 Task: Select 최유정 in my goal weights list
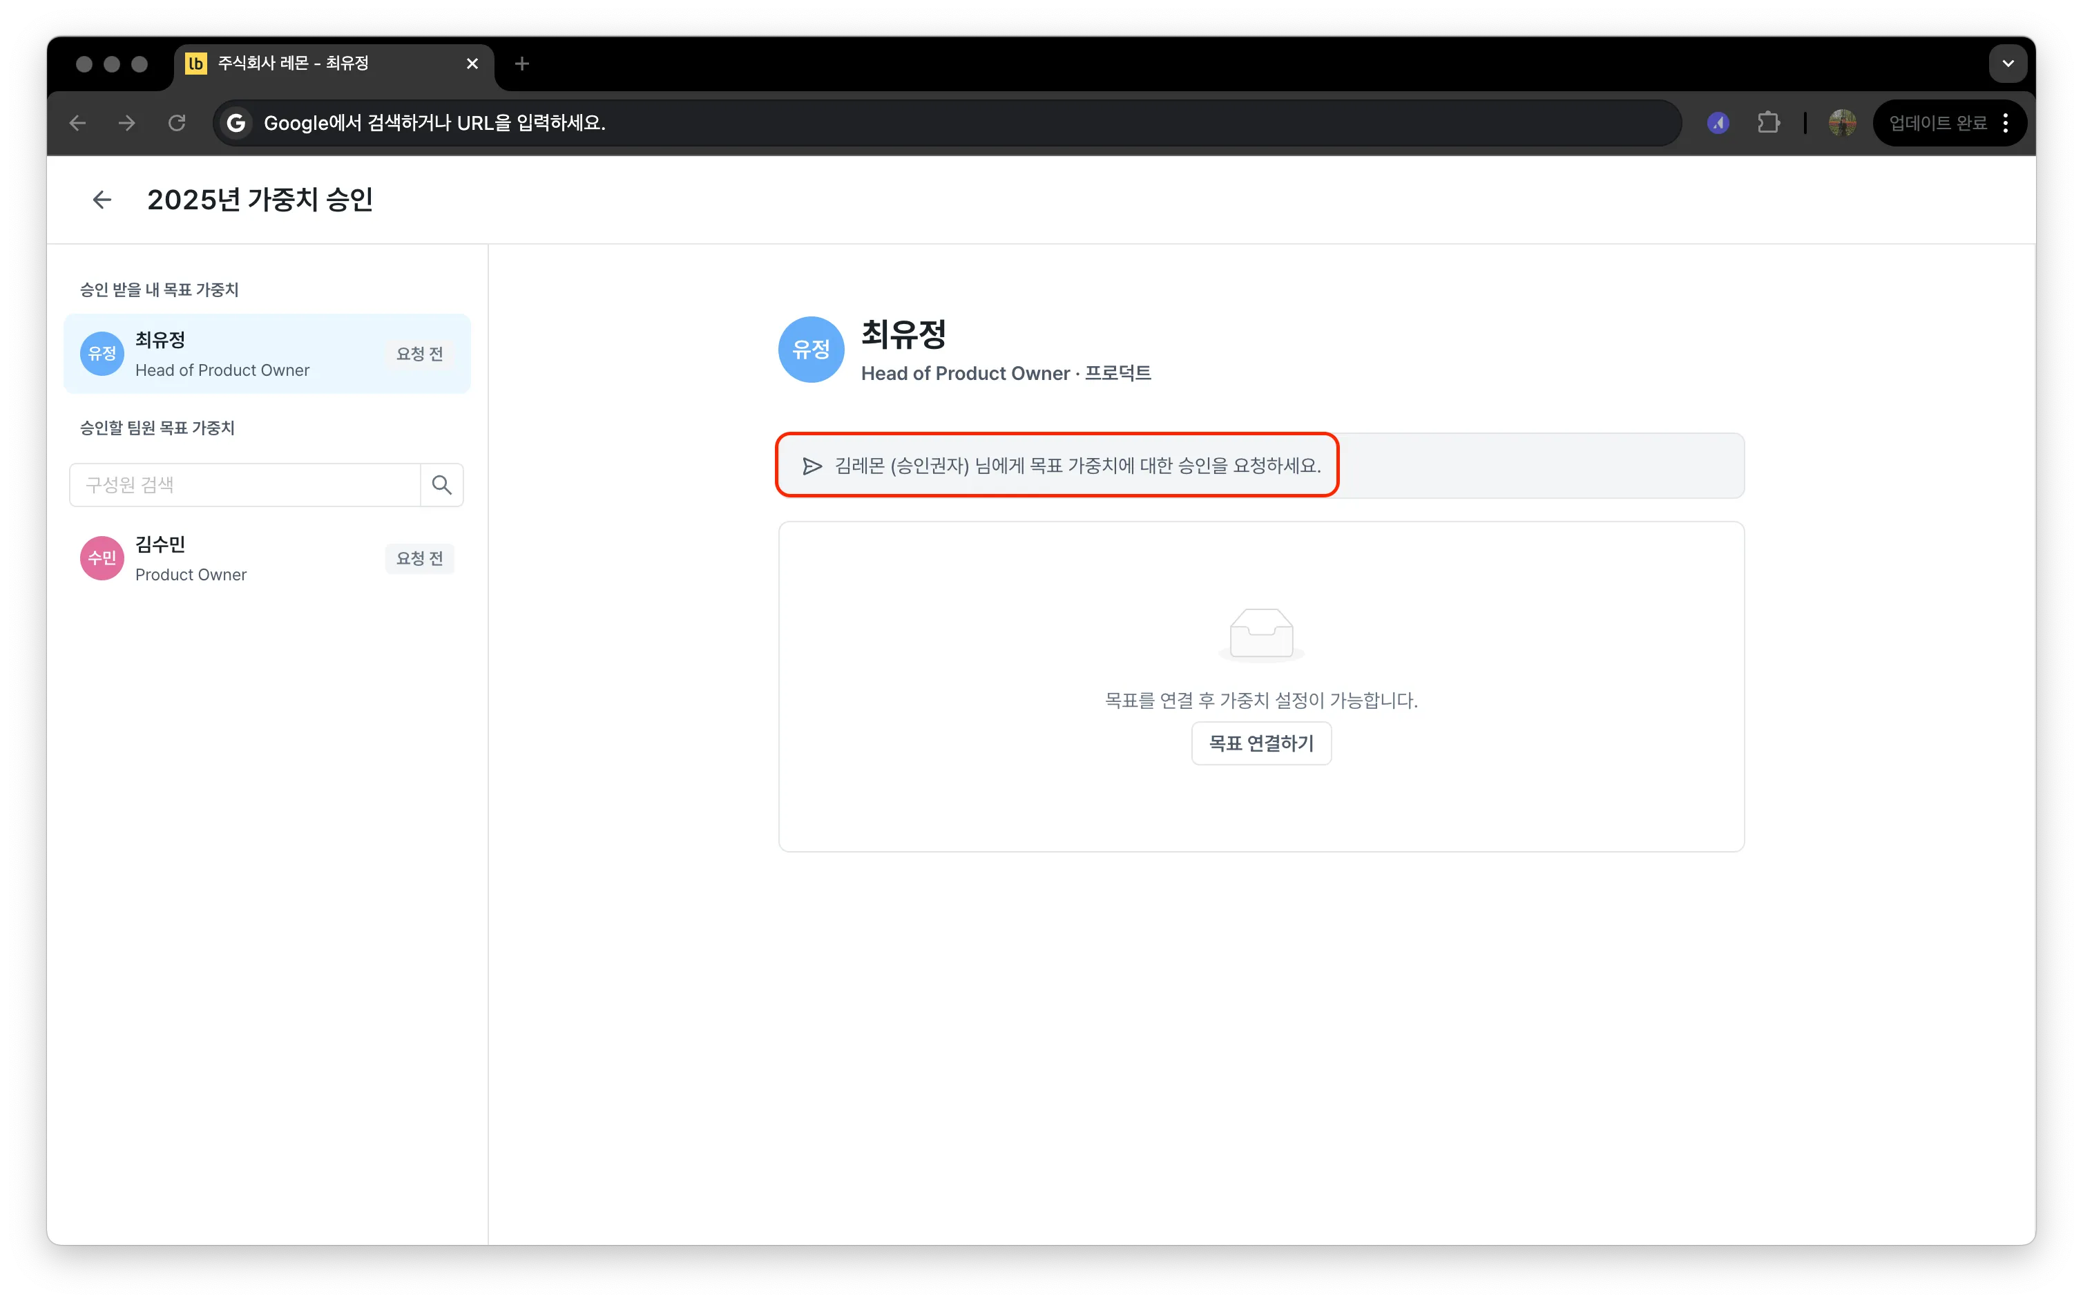click(x=267, y=354)
